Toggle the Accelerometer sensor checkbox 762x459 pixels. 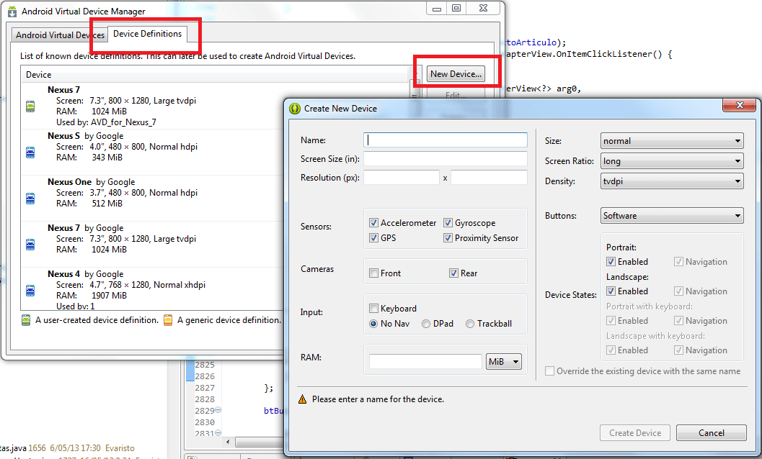pos(373,223)
